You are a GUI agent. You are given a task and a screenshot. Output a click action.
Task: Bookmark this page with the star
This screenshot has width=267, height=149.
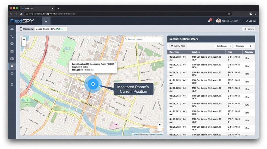(x=229, y=14)
